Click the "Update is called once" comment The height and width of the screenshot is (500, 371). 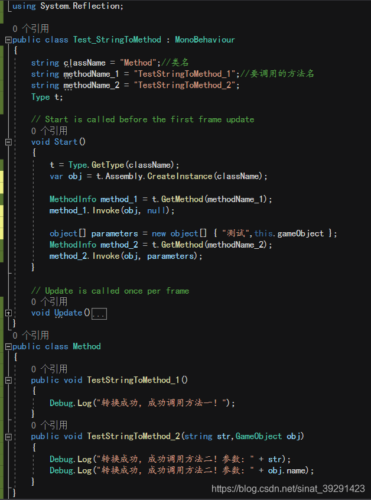(110, 291)
